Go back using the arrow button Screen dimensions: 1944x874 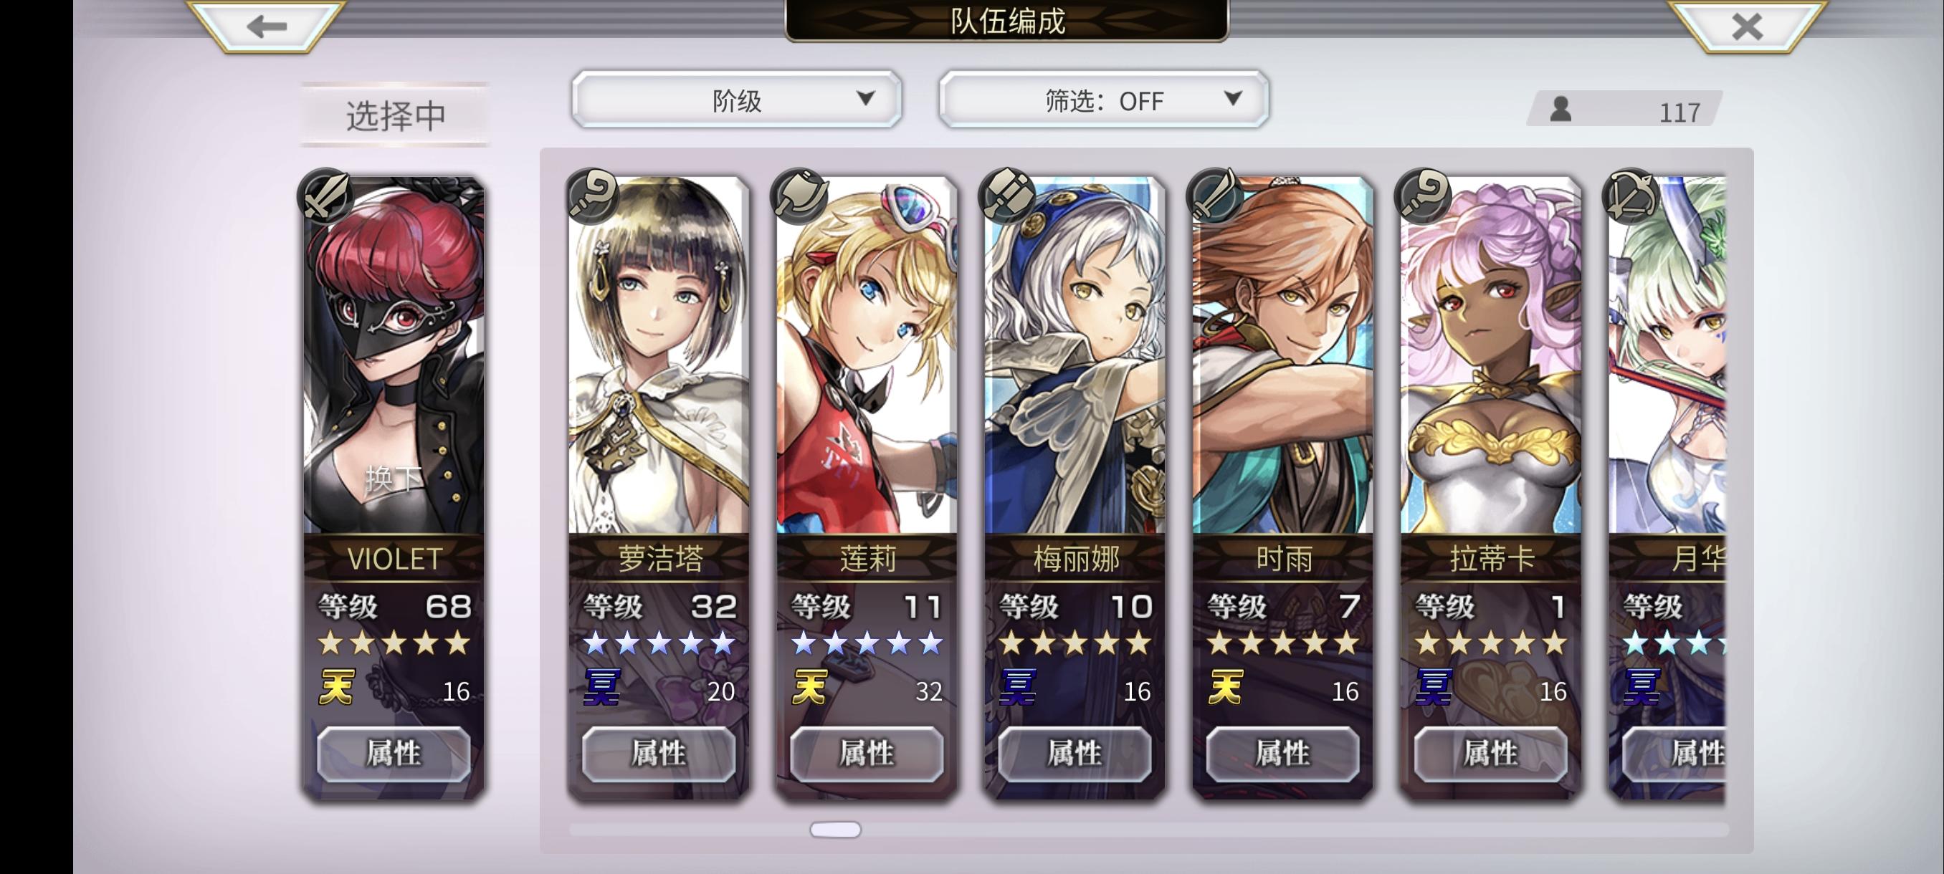pyautogui.click(x=267, y=27)
